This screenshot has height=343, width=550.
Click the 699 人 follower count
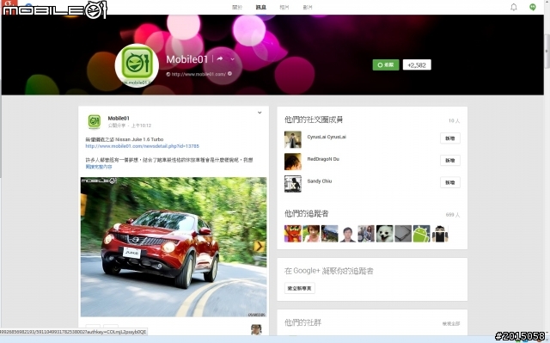pos(453,215)
